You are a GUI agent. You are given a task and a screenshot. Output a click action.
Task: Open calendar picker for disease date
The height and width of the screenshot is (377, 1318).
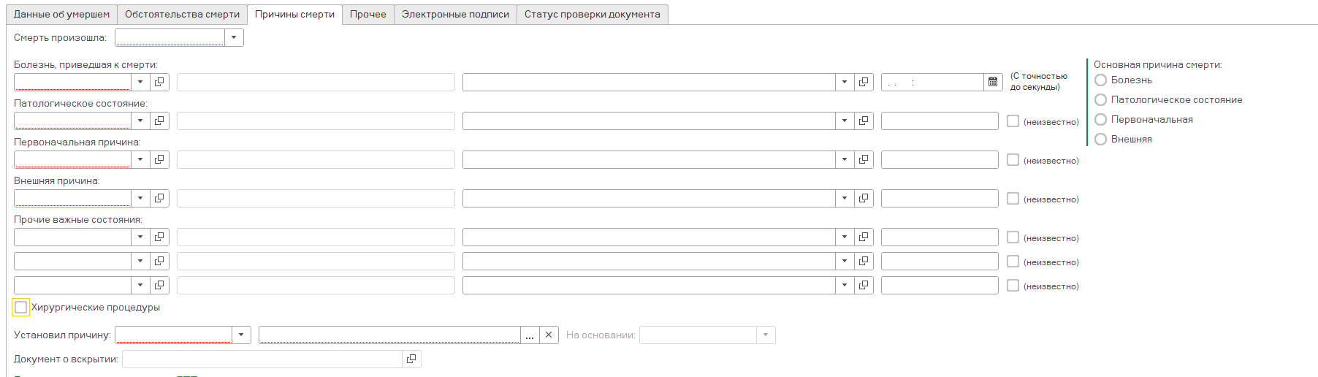click(992, 82)
